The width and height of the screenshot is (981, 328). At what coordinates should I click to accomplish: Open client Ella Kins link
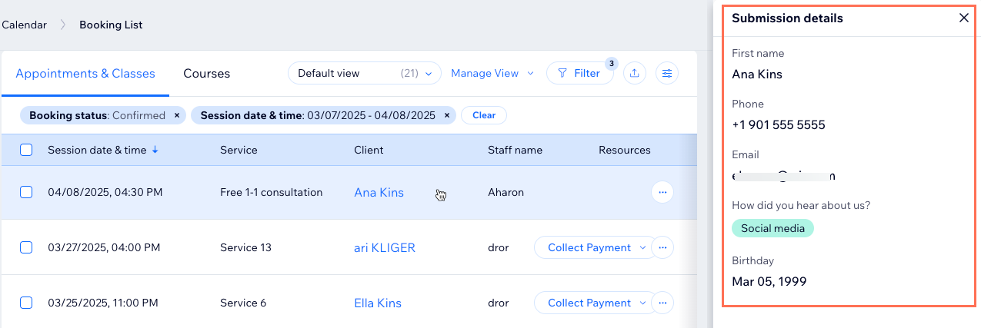pos(378,303)
